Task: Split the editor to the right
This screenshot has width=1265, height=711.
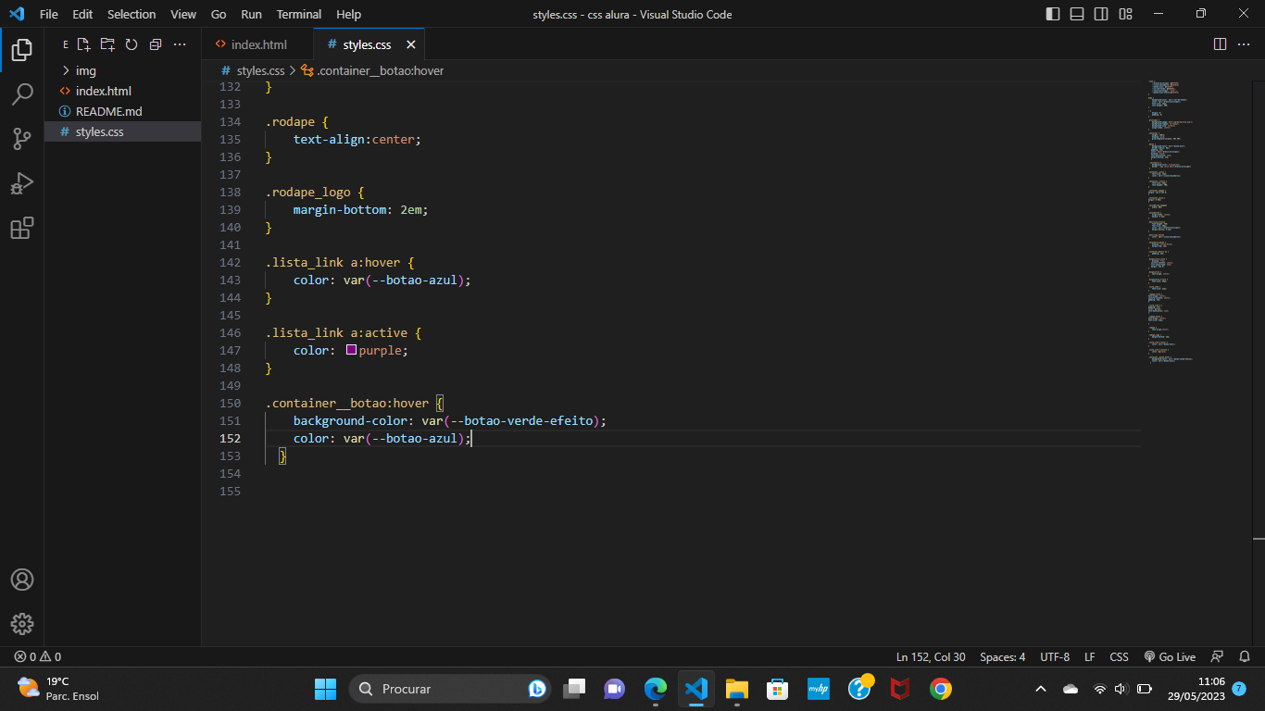Action: pyautogui.click(x=1221, y=44)
